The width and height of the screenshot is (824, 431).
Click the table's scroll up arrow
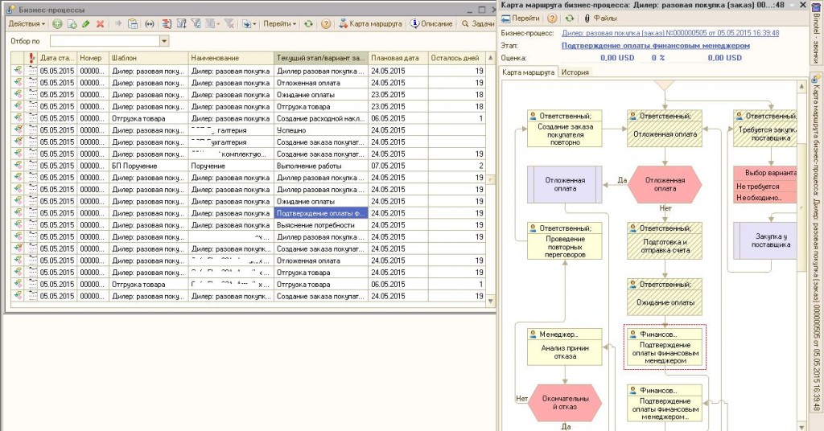tap(490, 58)
